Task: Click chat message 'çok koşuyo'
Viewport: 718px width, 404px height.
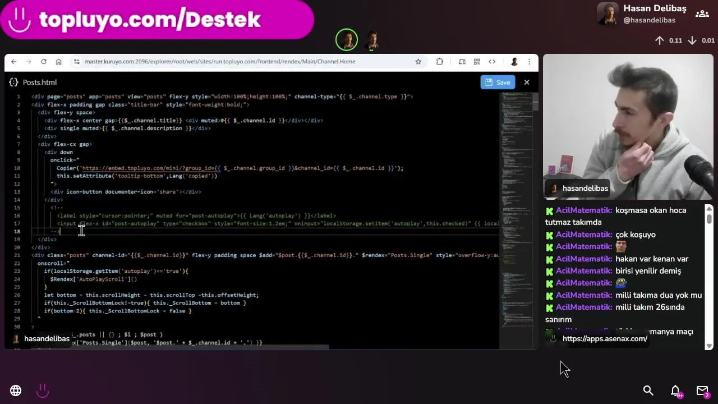Action: pos(636,235)
